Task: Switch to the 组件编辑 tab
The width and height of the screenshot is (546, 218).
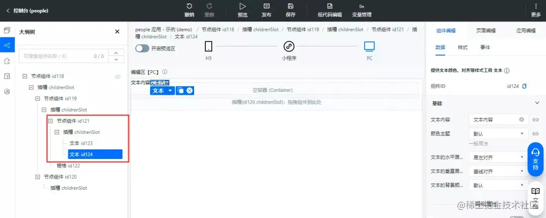Action: (446, 31)
